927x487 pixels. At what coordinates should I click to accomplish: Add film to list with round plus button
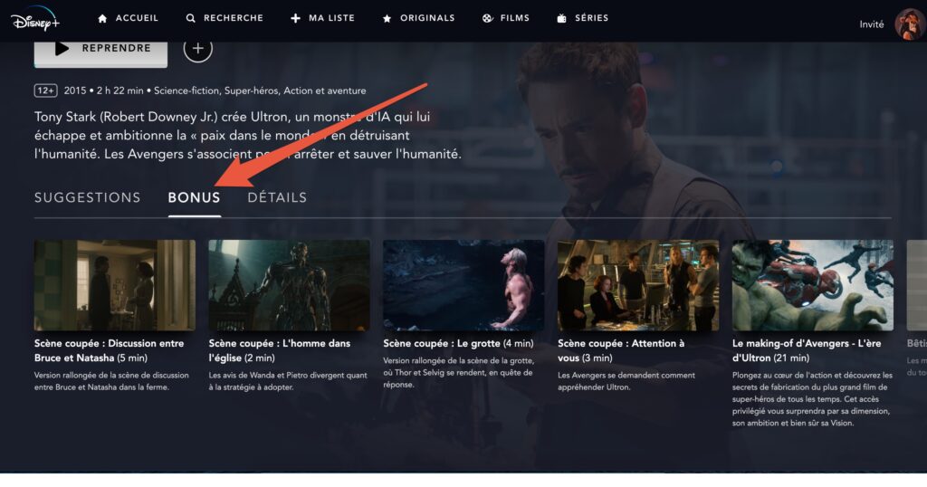tap(198, 49)
